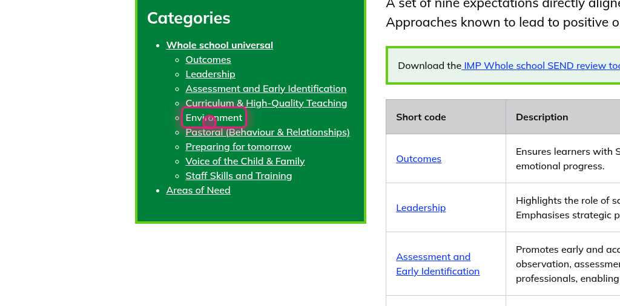
Task: Open Outcomes in the Categories sidebar
Action: pos(208,60)
